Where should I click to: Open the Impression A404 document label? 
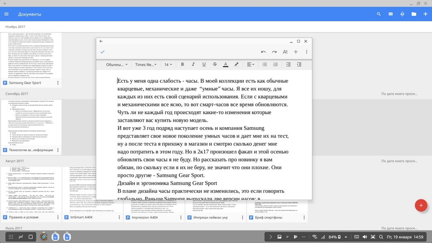pos(144,217)
